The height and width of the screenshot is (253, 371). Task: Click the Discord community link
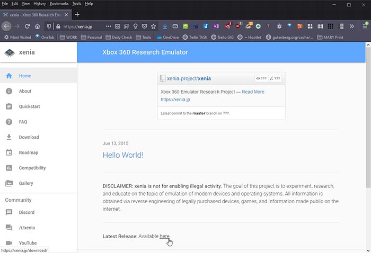click(26, 212)
